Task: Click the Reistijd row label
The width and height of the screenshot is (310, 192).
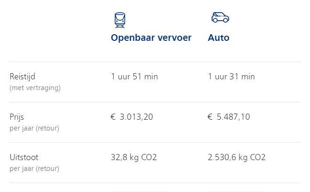Action: click(x=22, y=77)
